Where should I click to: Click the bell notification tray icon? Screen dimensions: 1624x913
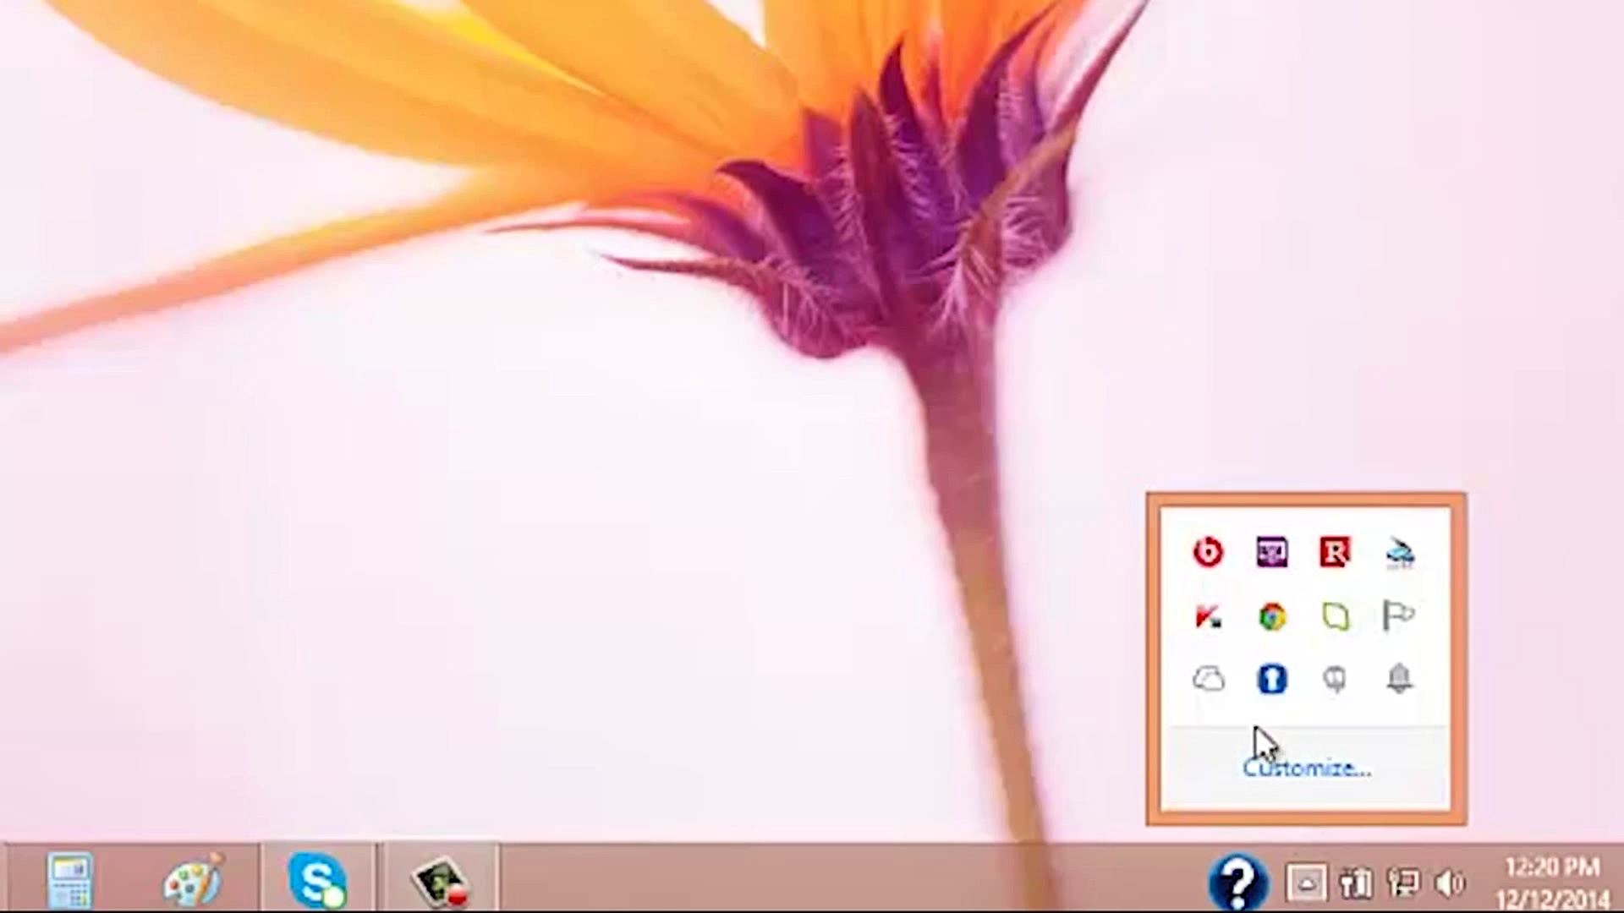pyautogui.click(x=1399, y=678)
